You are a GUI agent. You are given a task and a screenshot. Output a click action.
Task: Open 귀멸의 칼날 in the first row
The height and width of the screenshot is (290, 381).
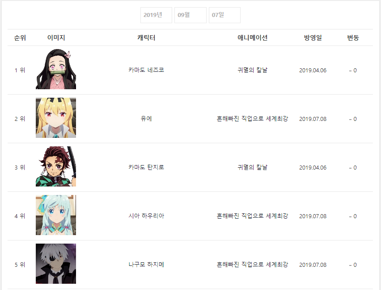253,70
